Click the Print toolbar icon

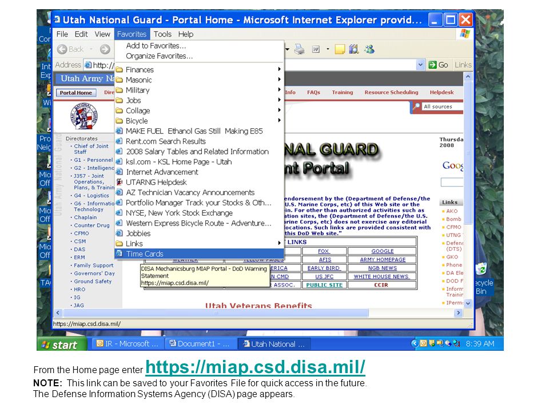tap(299, 49)
